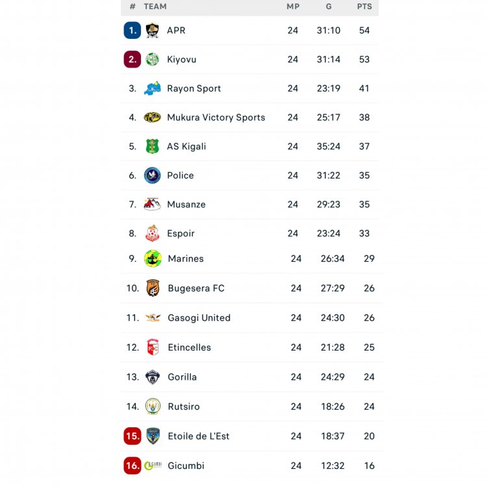Tap the Police team badge icon
This screenshot has width=487, height=487.
[152, 175]
